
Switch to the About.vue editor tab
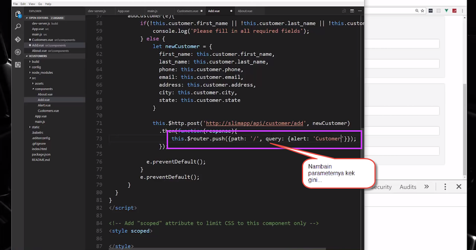pos(245,11)
